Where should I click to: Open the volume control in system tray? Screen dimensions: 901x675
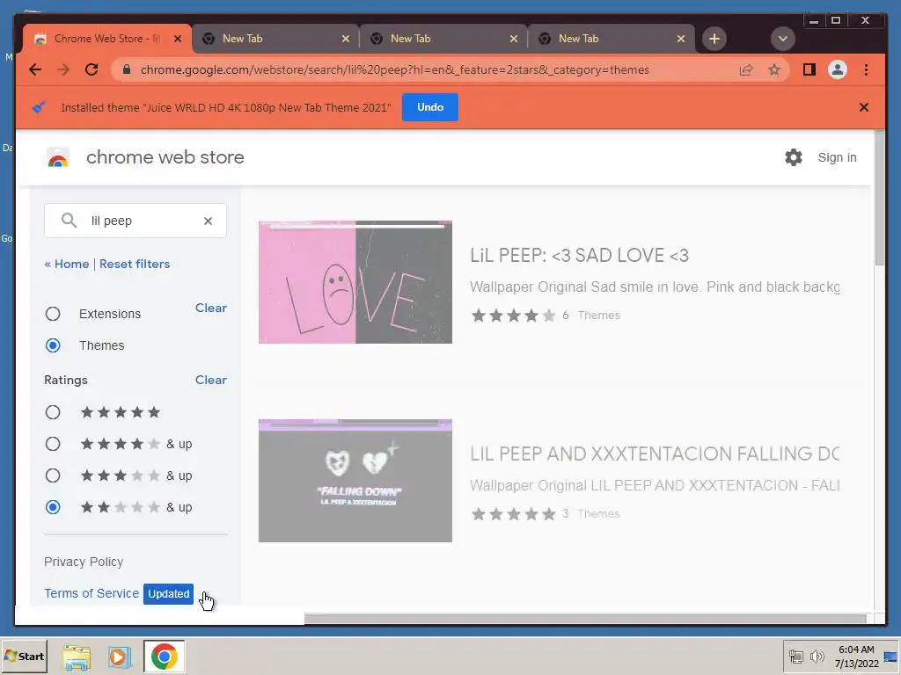[x=817, y=656]
